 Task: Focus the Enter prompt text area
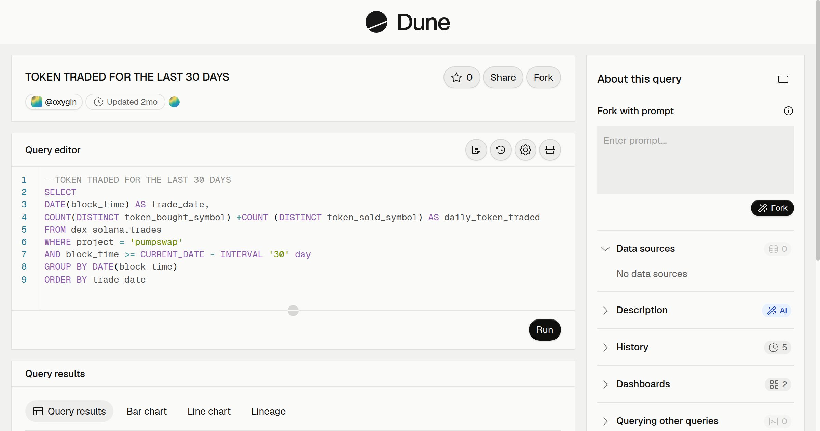click(695, 160)
